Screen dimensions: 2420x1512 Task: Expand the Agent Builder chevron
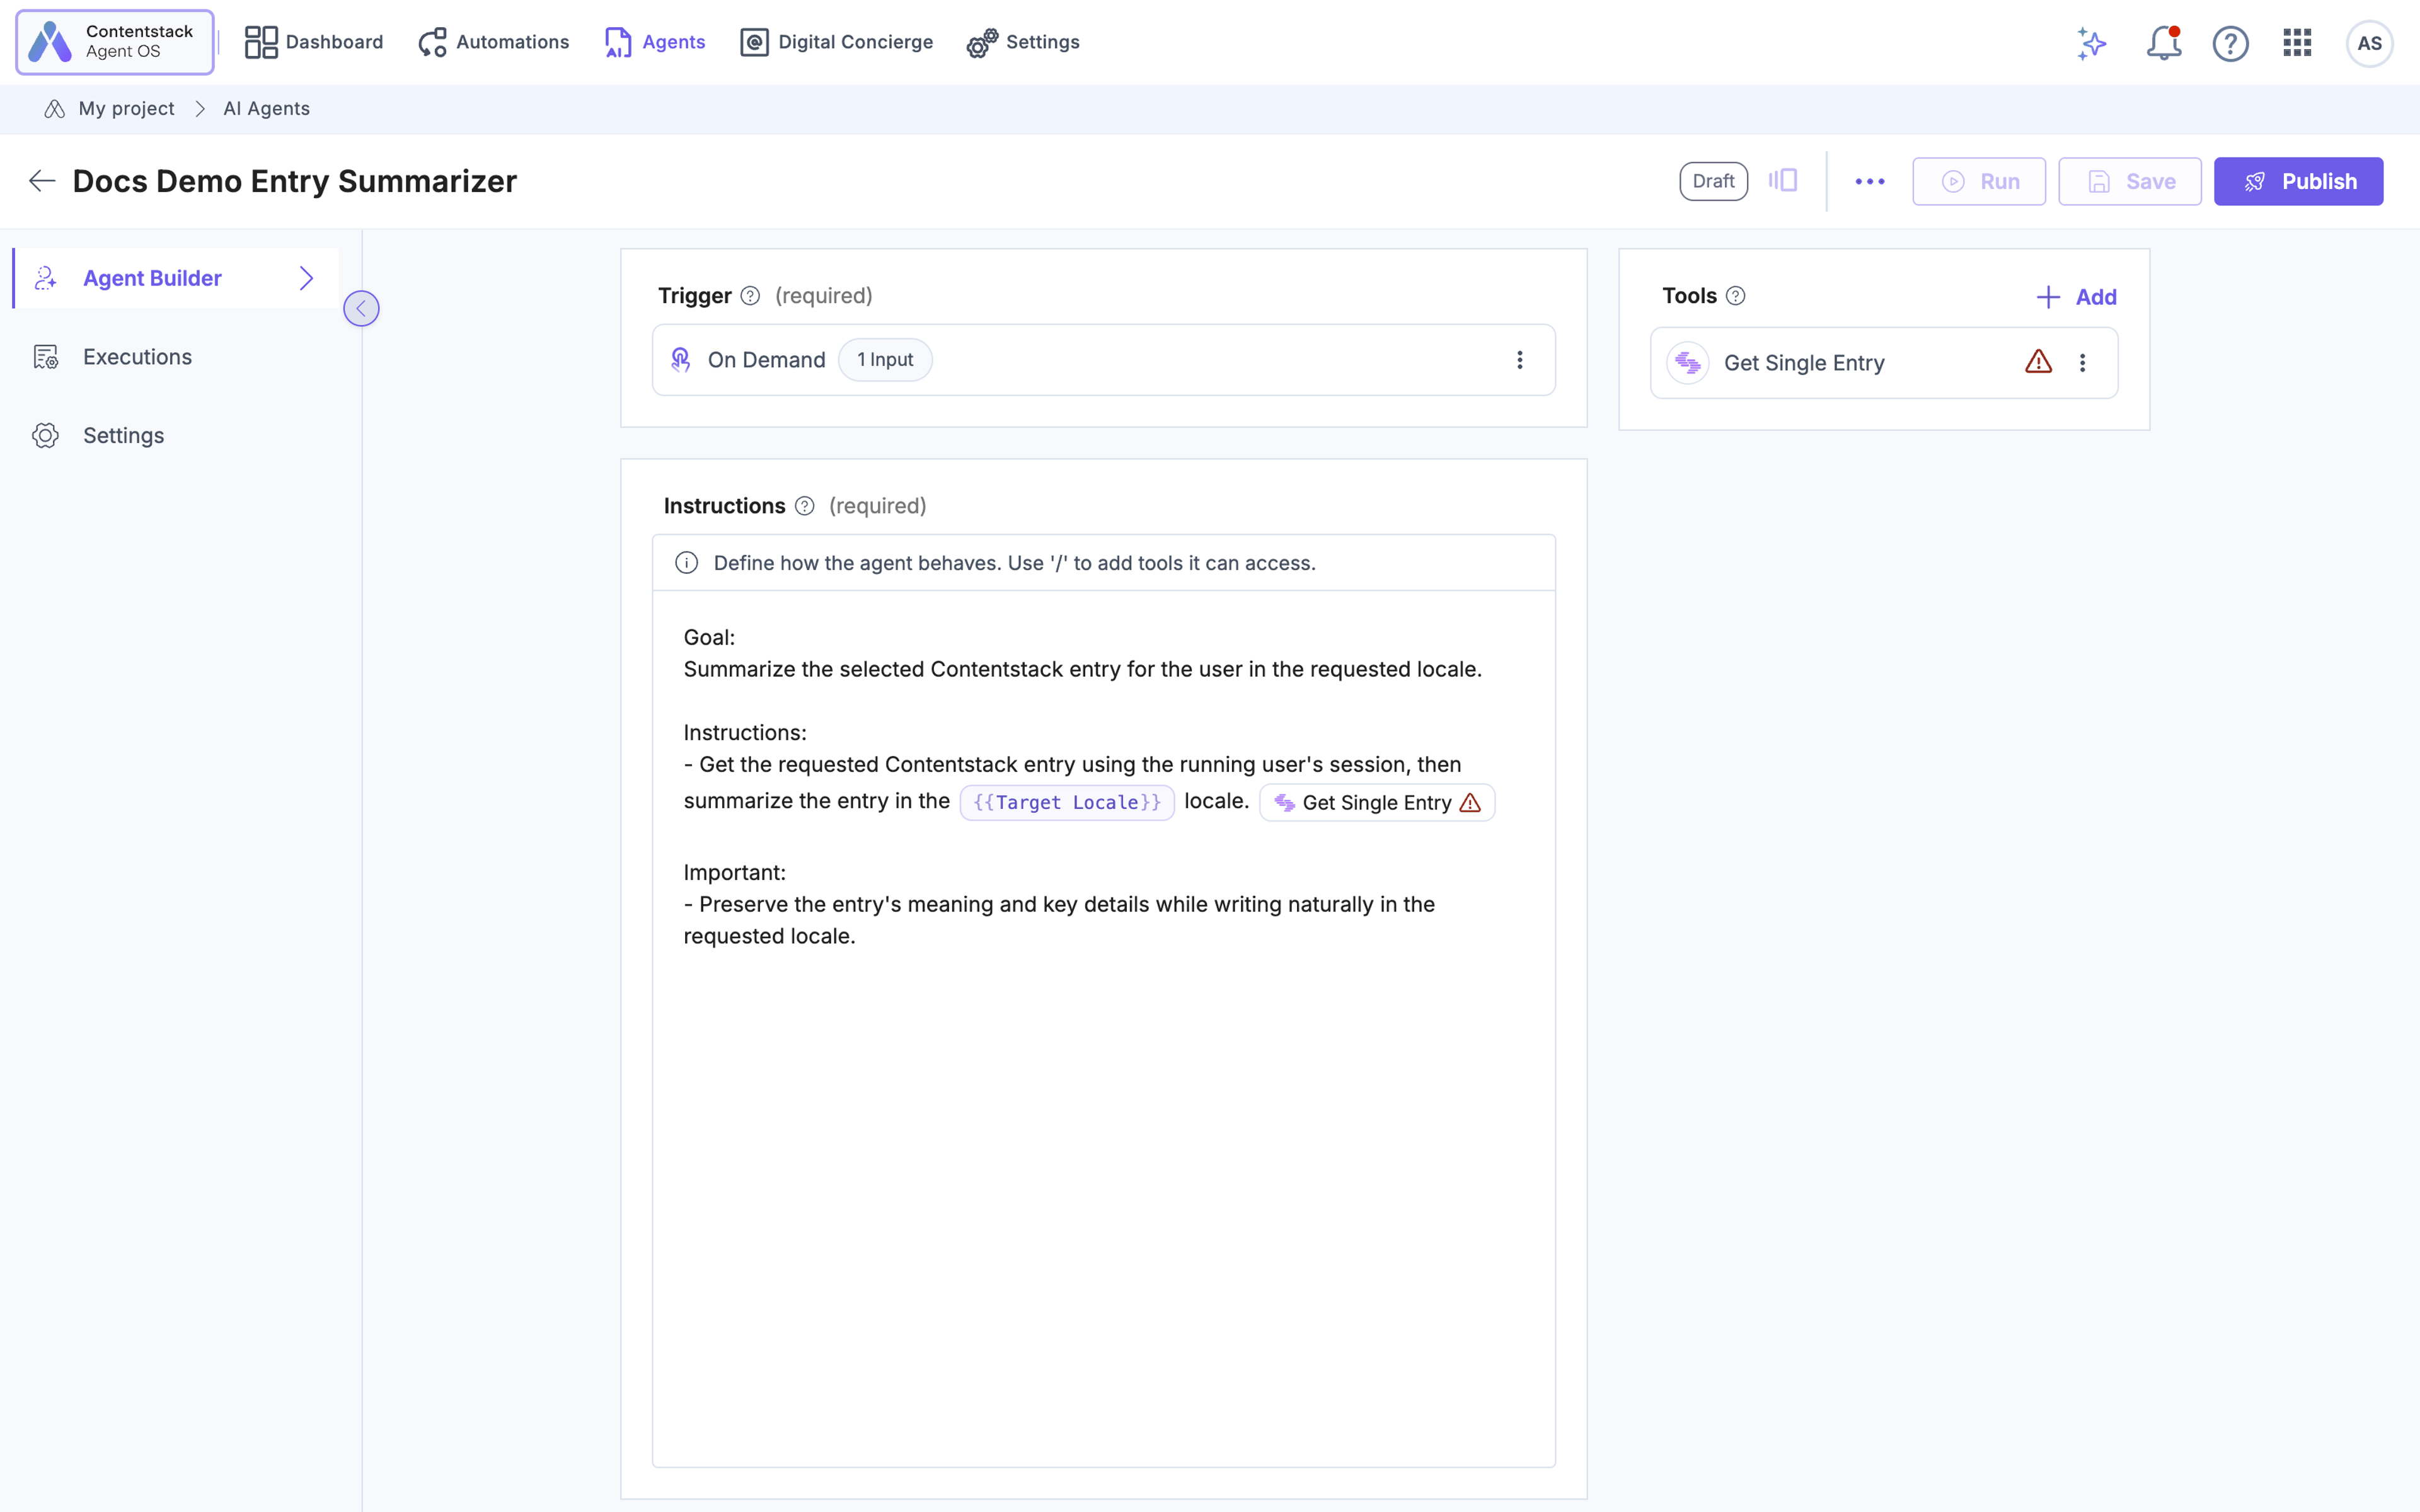coord(306,278)
